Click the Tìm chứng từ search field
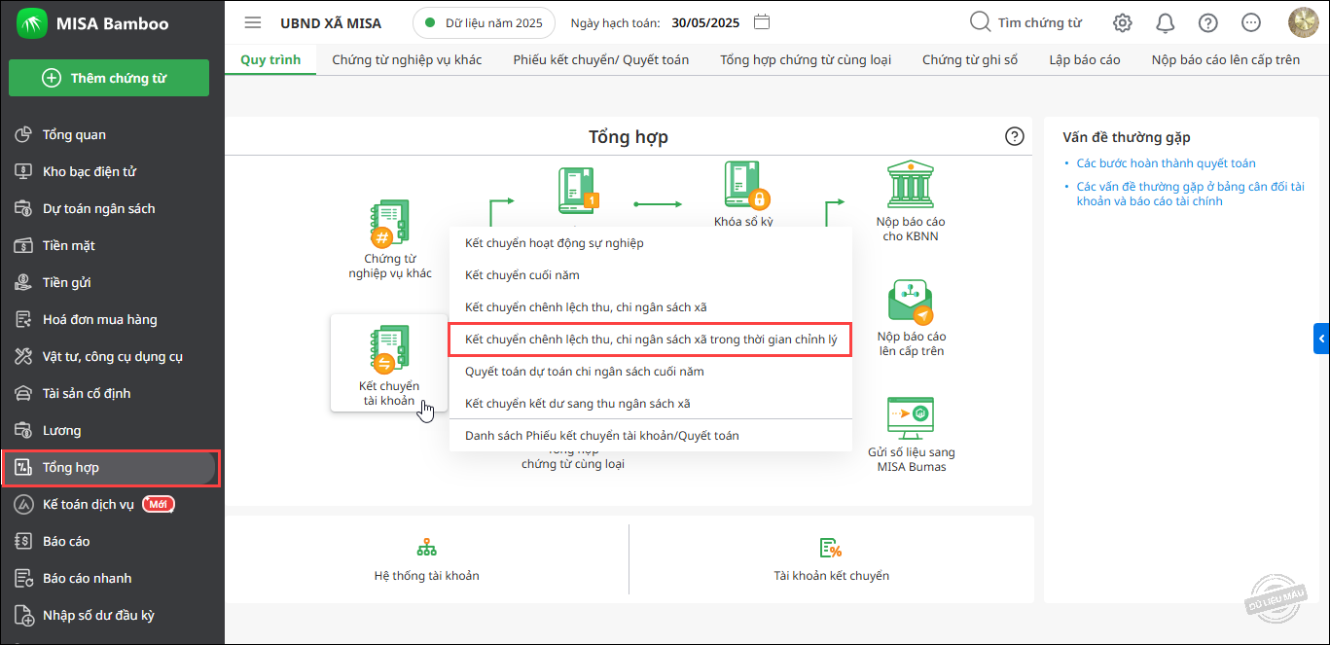The height and width of the screenshot is (645, 1330). coord(1039,22)
